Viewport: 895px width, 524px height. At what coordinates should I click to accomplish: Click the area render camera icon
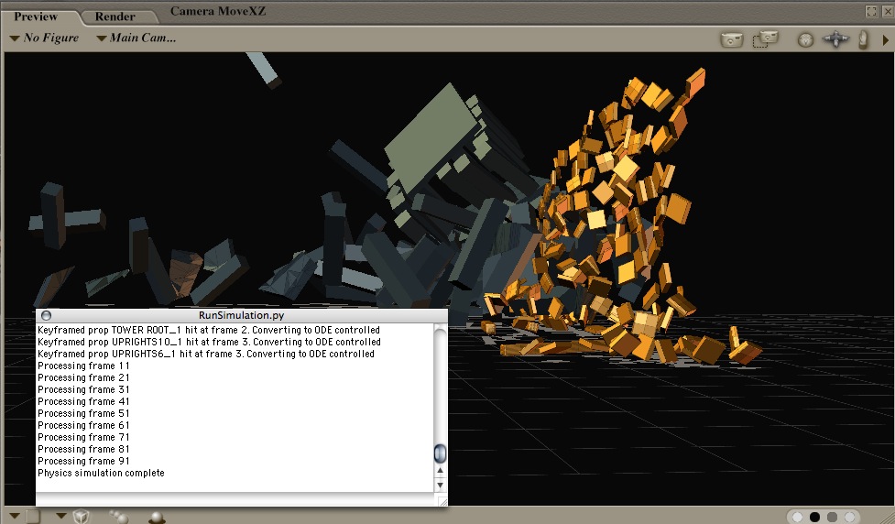pyautogui.click(x=766, y=39)
